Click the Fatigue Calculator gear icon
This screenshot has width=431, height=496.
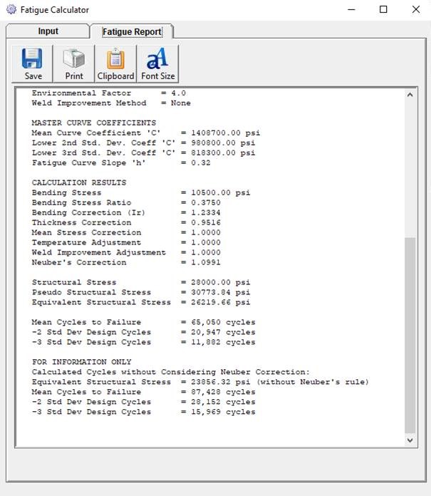(11, 9)
